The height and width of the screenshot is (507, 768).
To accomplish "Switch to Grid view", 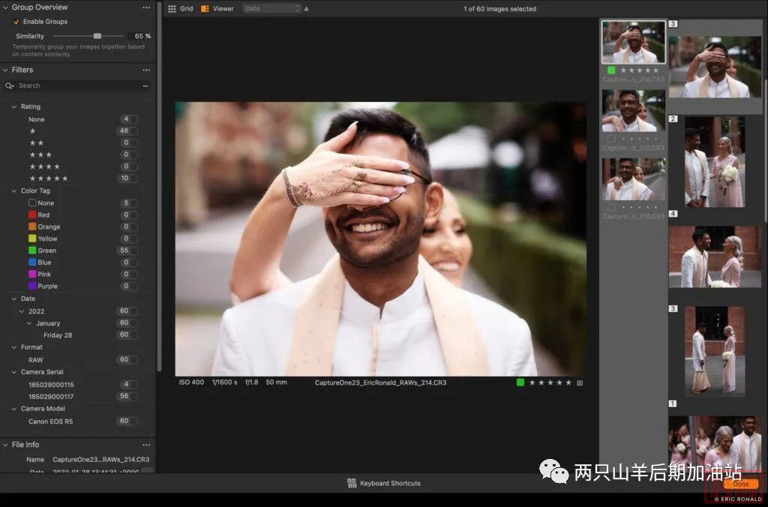I will 180,9.
